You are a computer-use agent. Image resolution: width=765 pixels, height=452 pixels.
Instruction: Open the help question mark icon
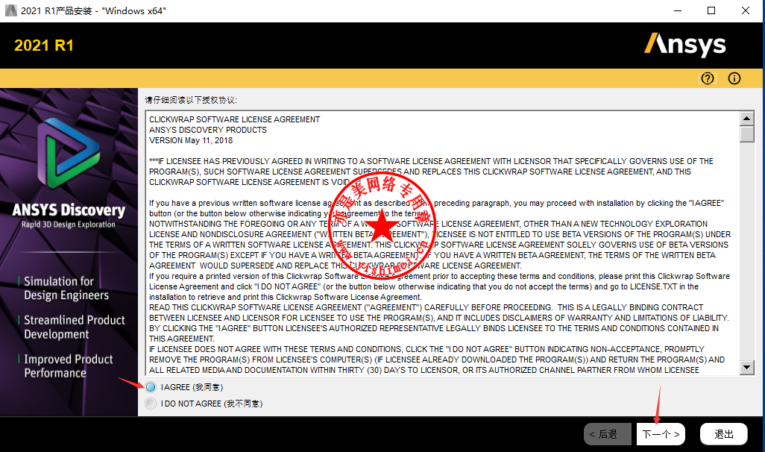708,78
